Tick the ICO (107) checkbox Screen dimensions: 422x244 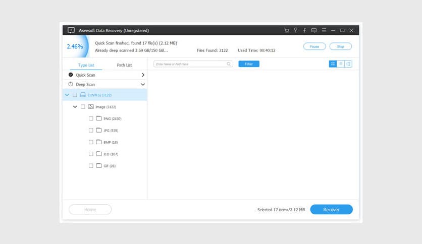pos(91,154)
